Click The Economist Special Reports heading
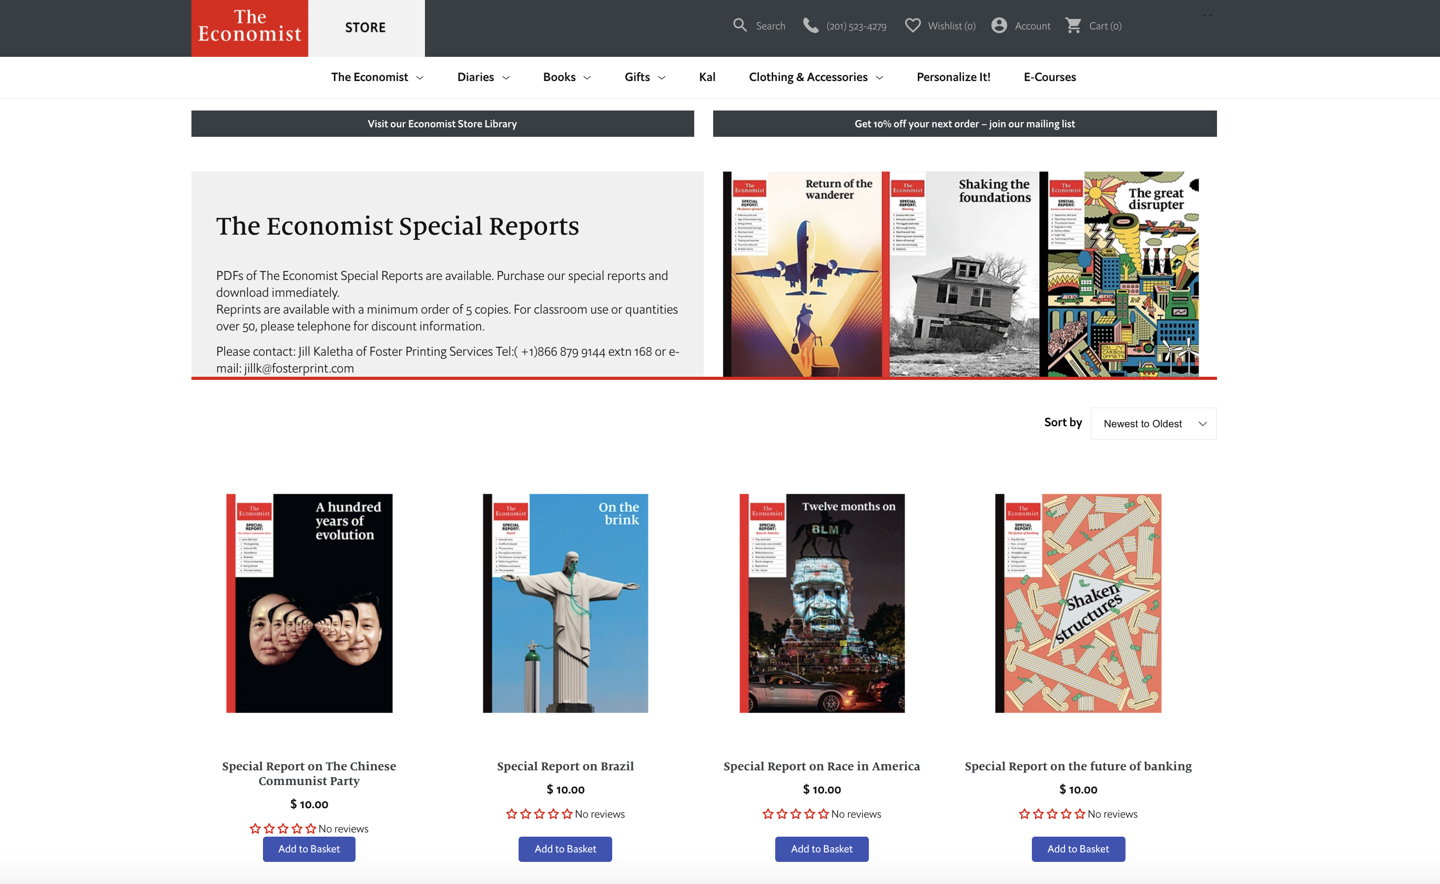The image size is (1440, 884). click(398, 226)
